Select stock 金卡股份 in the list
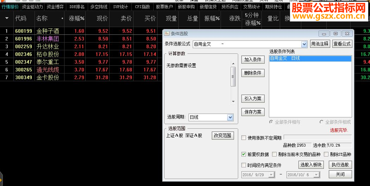Screen dimensions: 370x186 pos(48,77)
